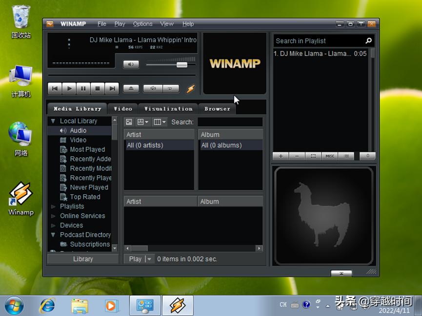Click the Library button below the tree
The width and height of the screenshot is (422, 316).
click(83, 259)
